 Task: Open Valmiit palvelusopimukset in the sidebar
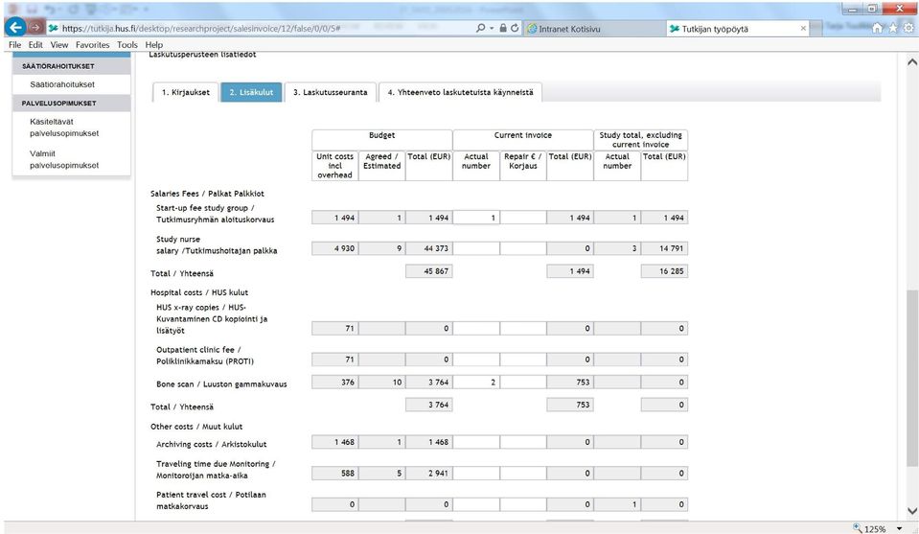click(x=64, y=159)
